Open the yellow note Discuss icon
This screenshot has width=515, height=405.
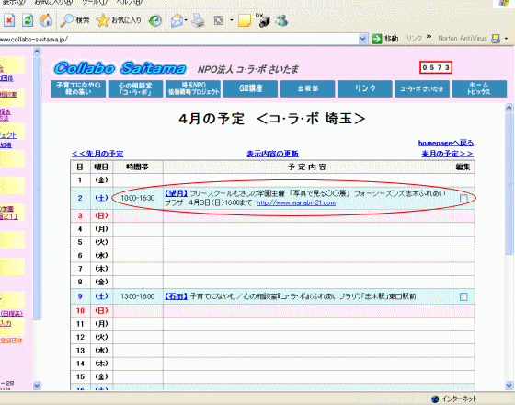245,20
